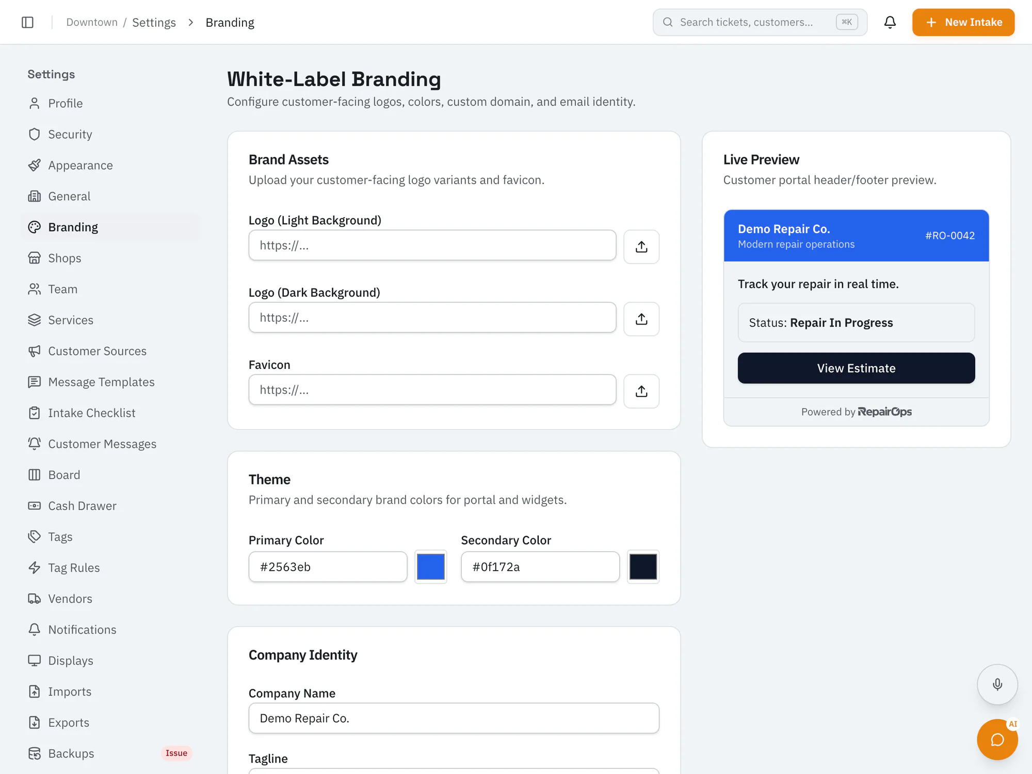Screen dimensions: 1032x774
Task: Open Displays settings page
Action: (110, 660)
